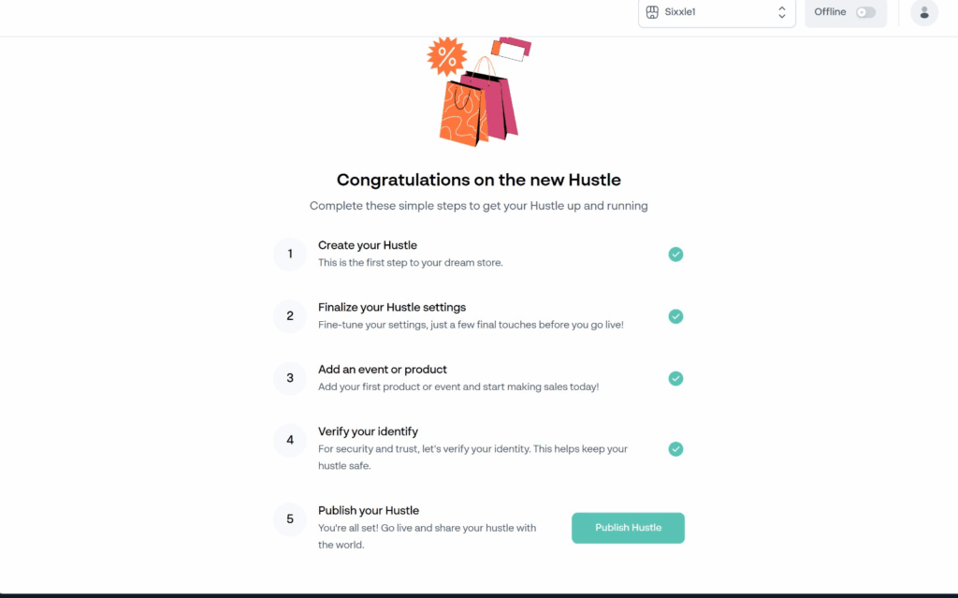
Task: Click the up-down chevron in store selector
Action: coord(782,12)
